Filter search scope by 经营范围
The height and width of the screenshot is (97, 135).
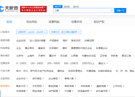pyautogui.click(x=89, y=41)
